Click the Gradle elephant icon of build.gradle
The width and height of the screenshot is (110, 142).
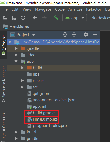point(29,113)
